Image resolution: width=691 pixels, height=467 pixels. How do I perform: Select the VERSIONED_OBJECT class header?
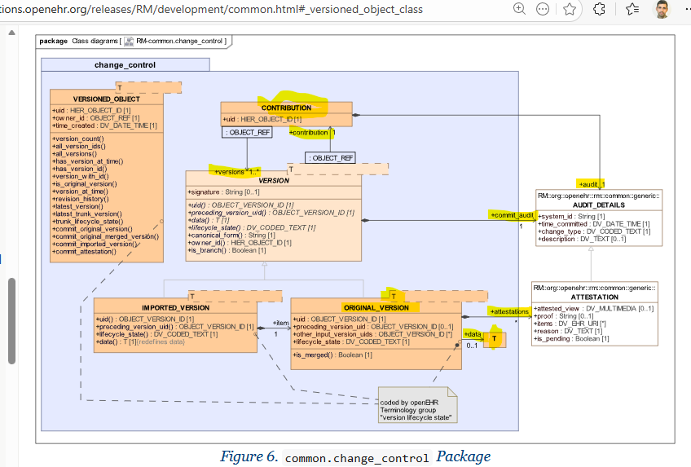coord(106,99)
